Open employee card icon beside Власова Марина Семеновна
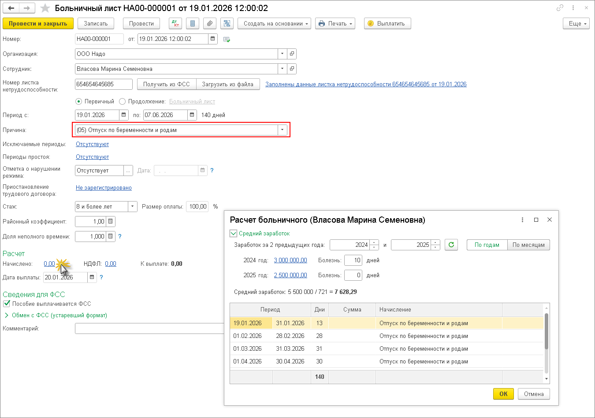Image resolution: width=595 pixels, height=418 pixels. click(x=292, y=69)
